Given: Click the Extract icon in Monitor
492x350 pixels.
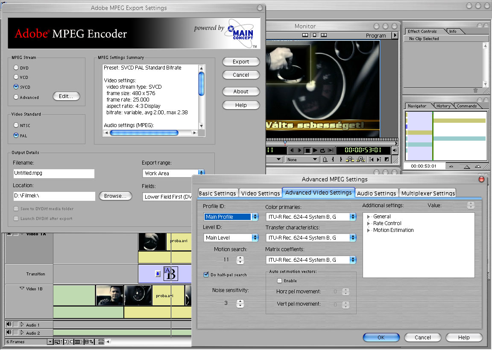Looking at the screenshot, I should (360, 159).
